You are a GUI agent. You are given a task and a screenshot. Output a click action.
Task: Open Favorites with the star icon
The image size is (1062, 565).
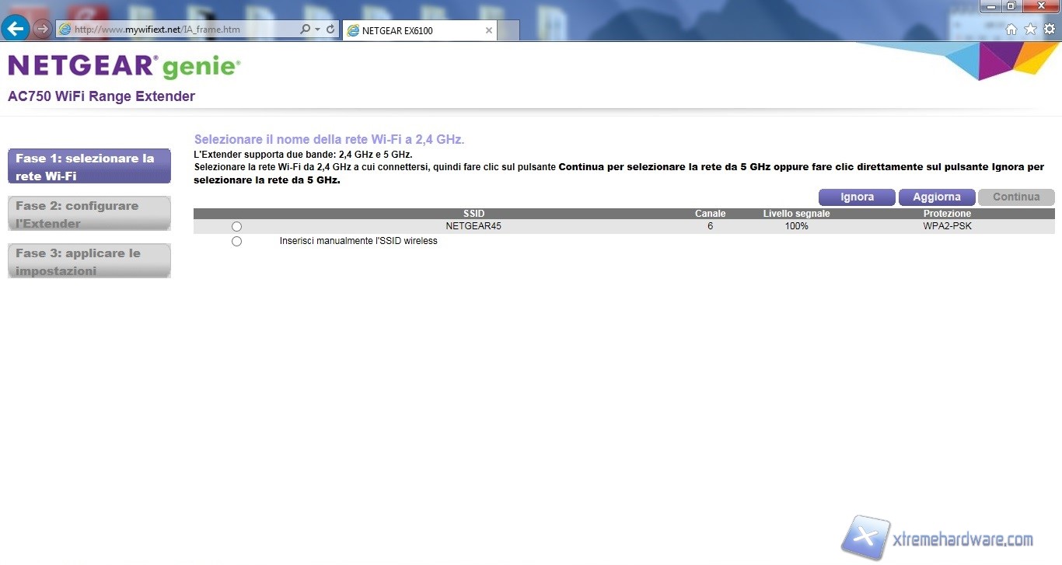(1030, 30)
